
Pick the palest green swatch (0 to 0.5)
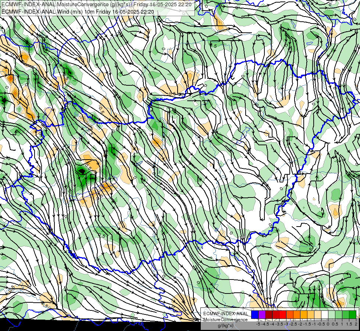332,315
